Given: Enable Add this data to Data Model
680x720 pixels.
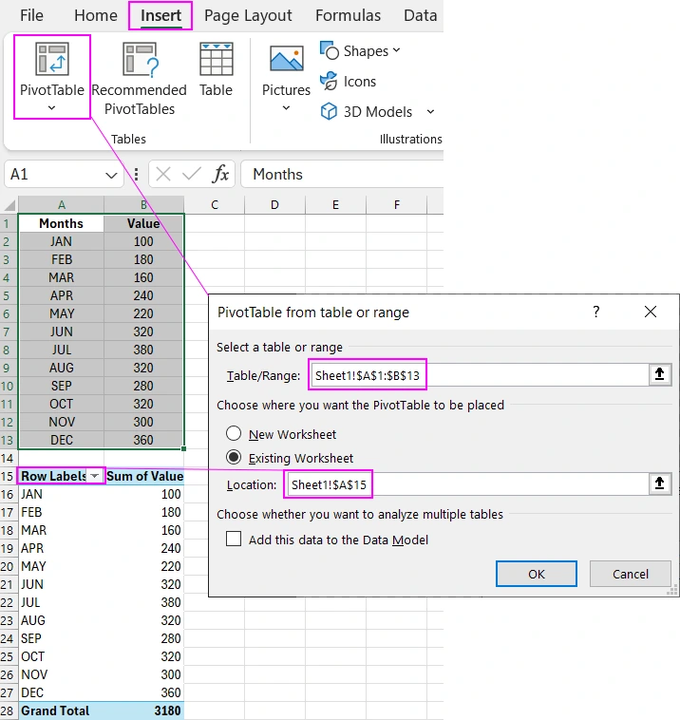Looking at the screenshot, I should click(234, 540).
